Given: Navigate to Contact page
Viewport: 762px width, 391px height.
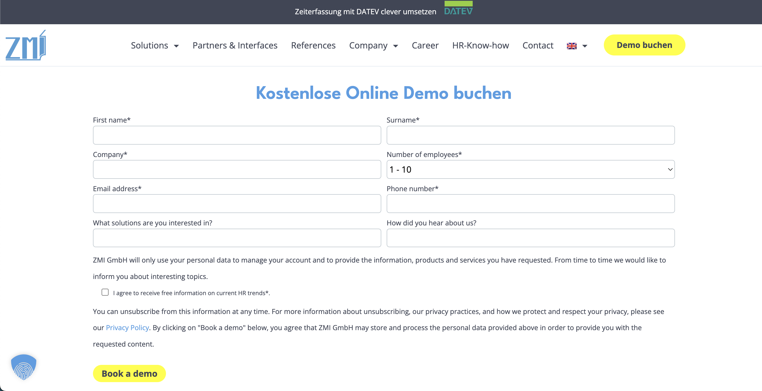Looking at the screenshot, I should pos(538,46).
